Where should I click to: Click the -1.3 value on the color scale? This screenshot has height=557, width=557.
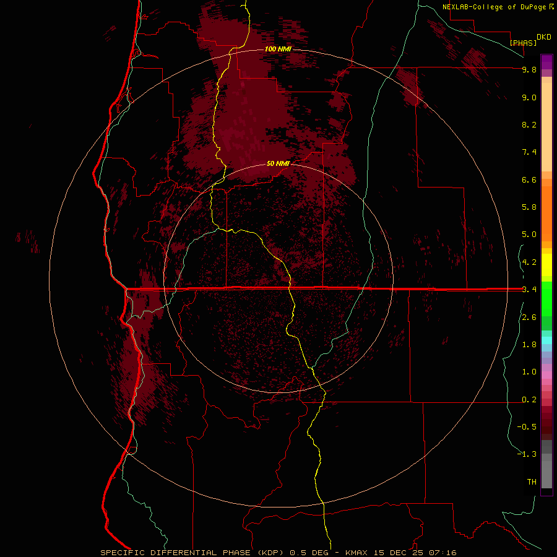(x=527, y=454)
